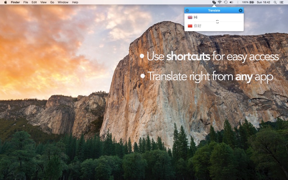Click the Translate menu bar icon

click(x=214, y=2)
